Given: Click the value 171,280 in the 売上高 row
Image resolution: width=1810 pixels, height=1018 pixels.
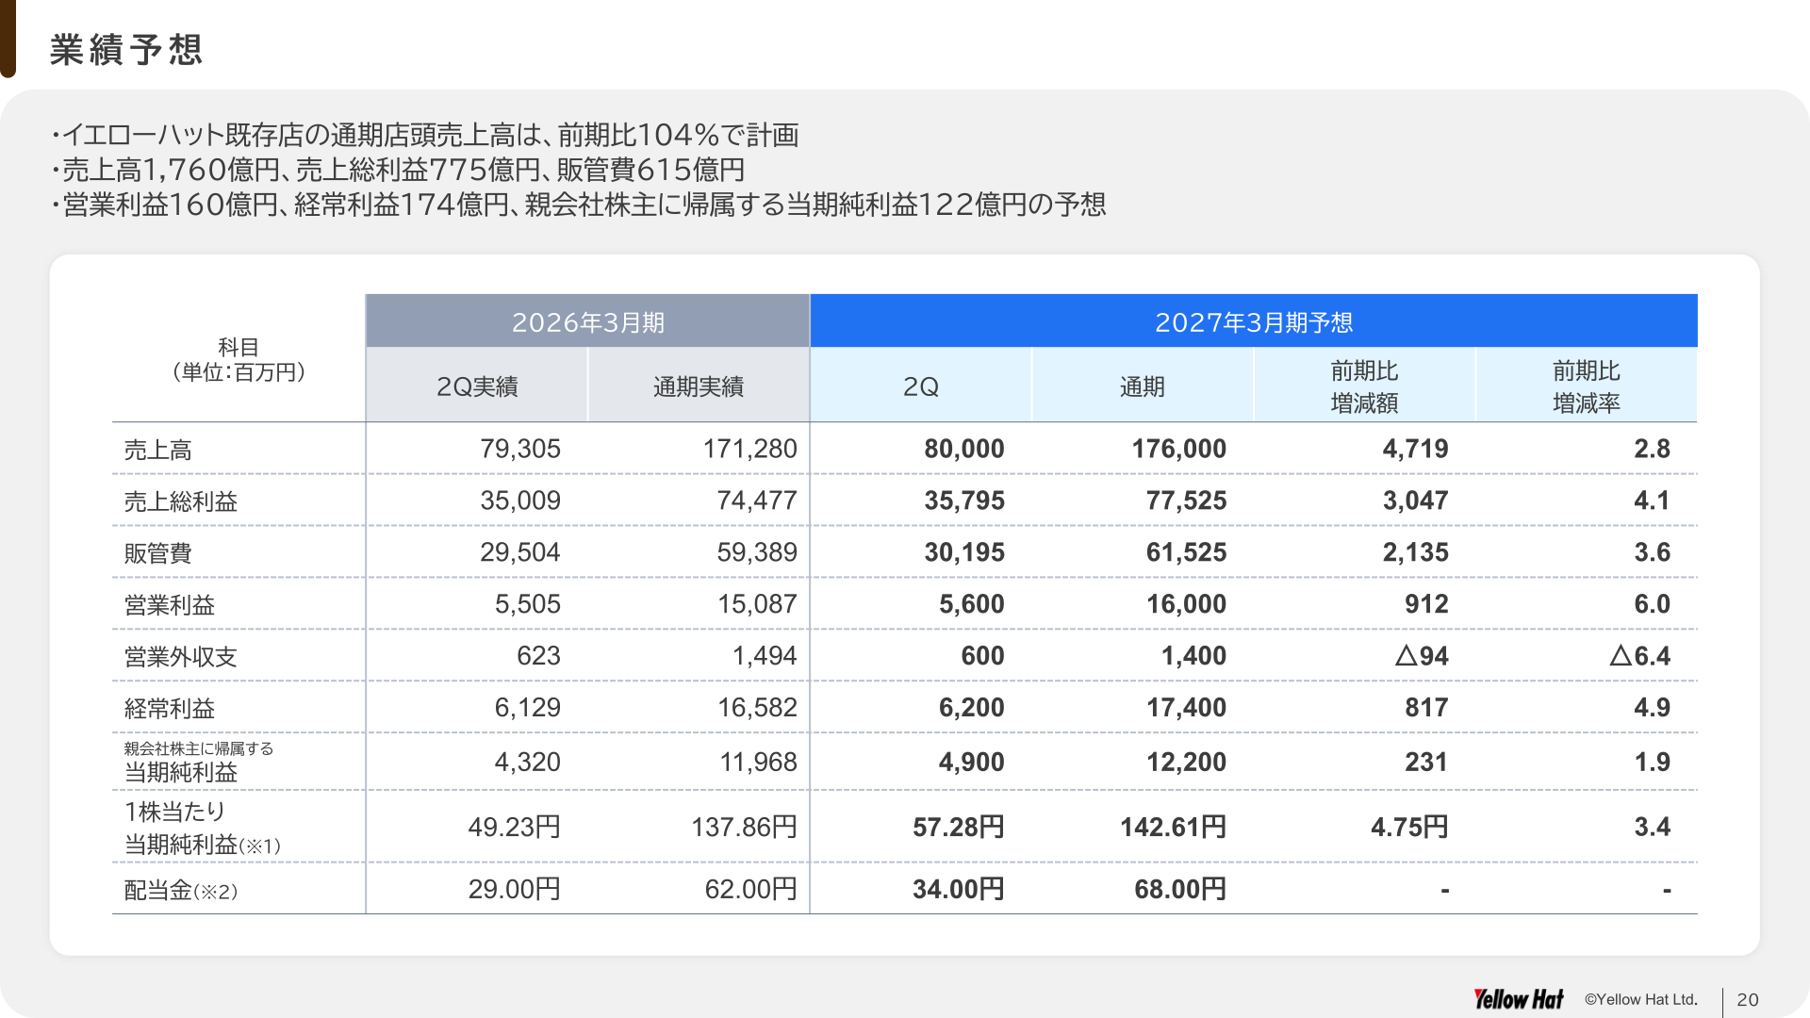Looking at the screenshot, I should pos(749,449).
